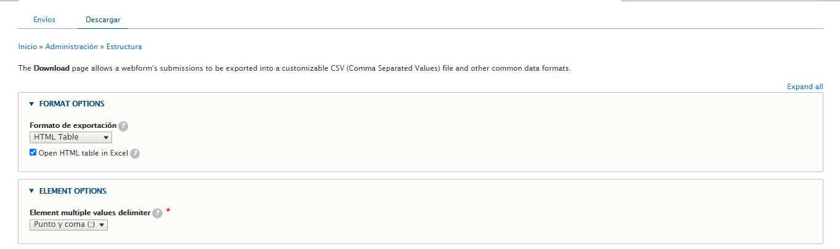
Task: Click the bold Download word in description
Action: click(52, 68)
